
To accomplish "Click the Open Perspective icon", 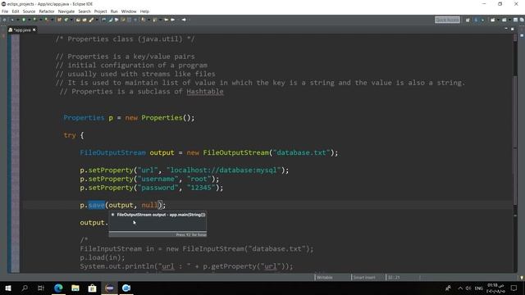I will pos(468,20).
